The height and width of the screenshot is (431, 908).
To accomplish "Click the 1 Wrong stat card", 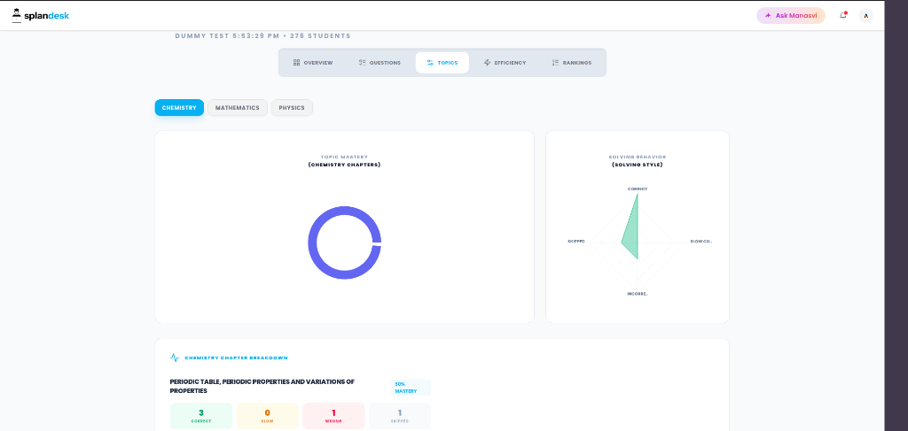I will click(x=333, y=416).
